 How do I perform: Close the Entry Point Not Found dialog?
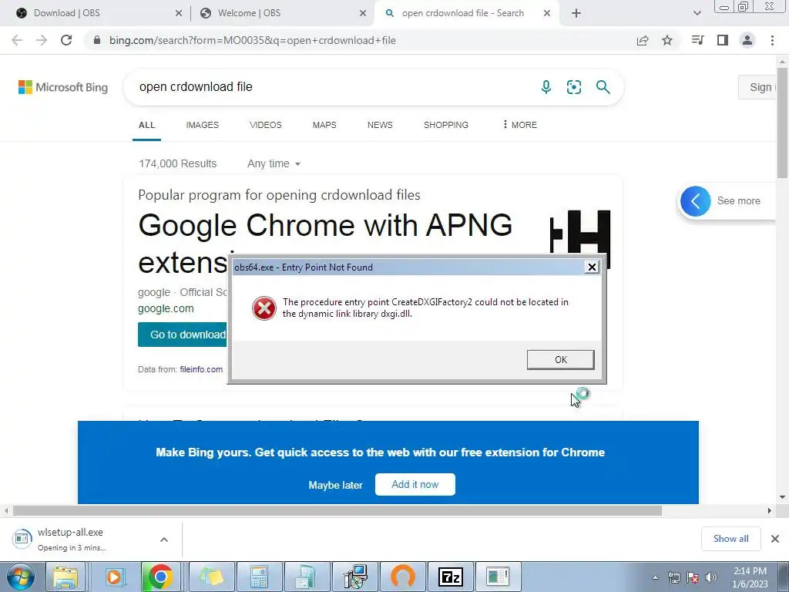pos(593,267)
